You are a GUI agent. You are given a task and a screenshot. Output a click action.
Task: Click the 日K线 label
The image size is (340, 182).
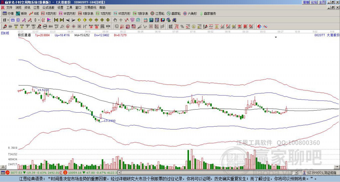coord(5,33)
